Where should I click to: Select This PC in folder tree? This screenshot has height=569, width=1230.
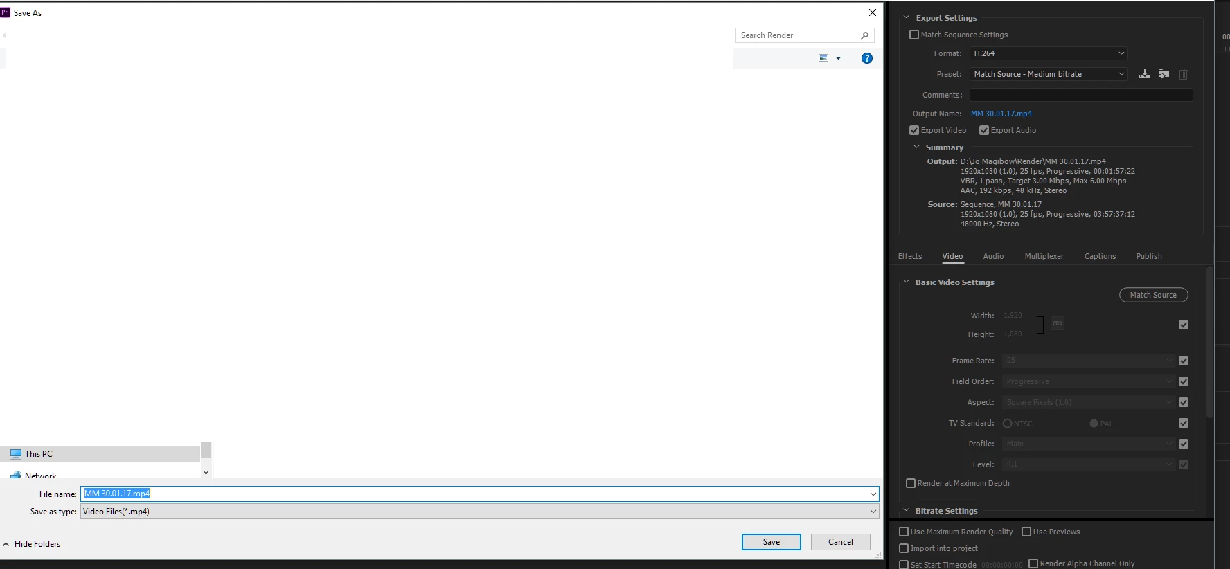(100, 454)
